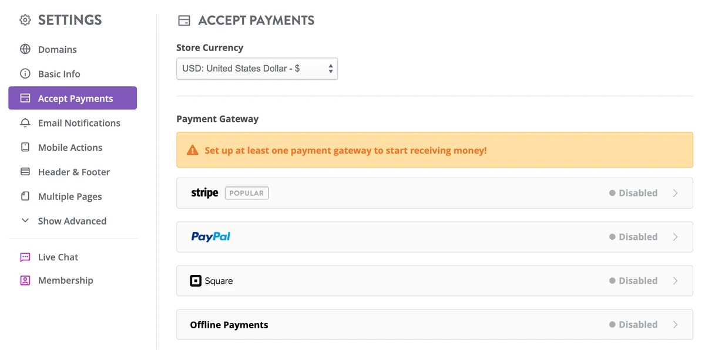
Task: Click the Email Notifications bell icon
Action: click(x=25, y=123)
